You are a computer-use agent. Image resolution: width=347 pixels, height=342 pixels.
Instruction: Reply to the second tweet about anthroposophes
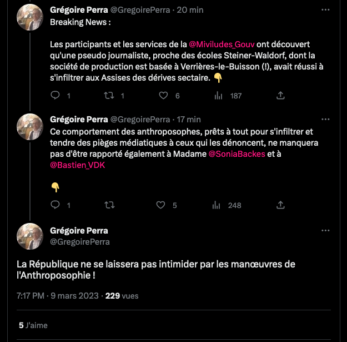(x=55, y=205)
